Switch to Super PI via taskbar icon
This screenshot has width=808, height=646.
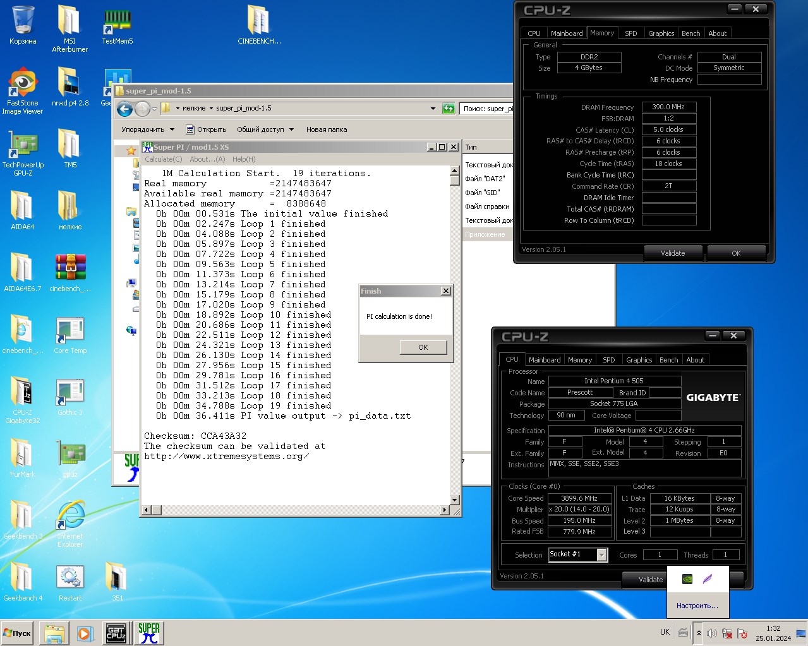coord(148,633)
